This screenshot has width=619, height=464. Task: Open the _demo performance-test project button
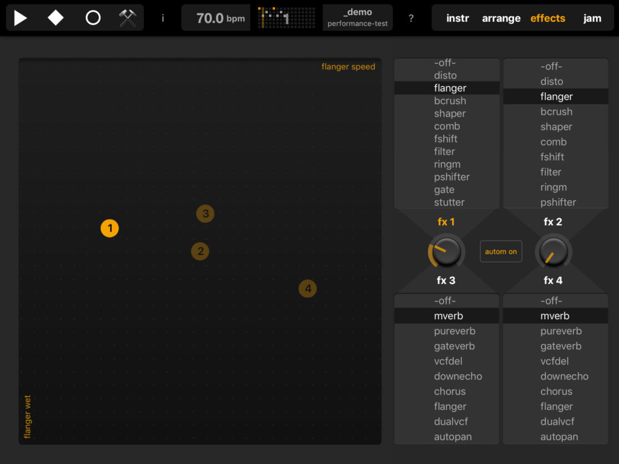pyautogui.click(x=357, y=18)
